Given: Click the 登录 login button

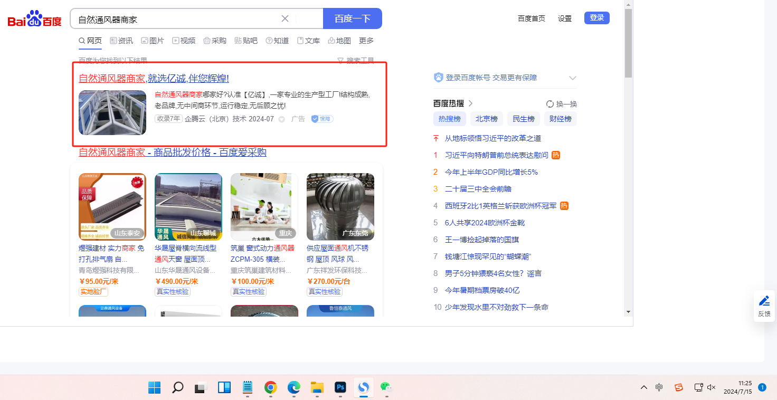Looking at the screenshot, I should click(597, 18).
